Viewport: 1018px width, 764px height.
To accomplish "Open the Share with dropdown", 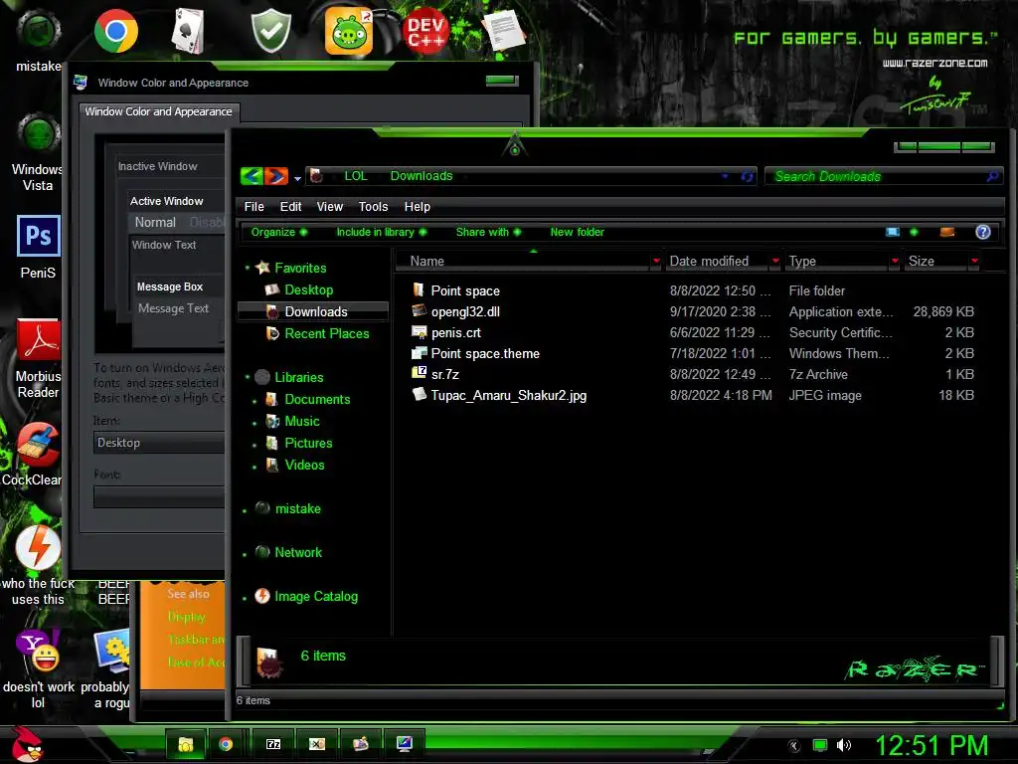I will click(x=488, y=232).
